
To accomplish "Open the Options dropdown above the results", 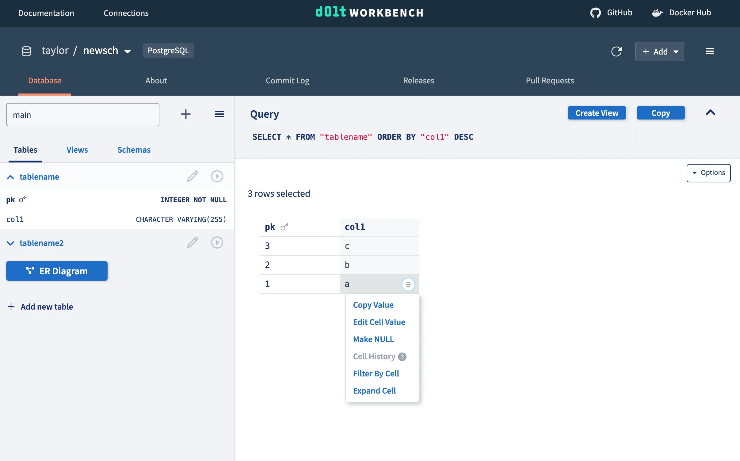I will coord(708,173).
